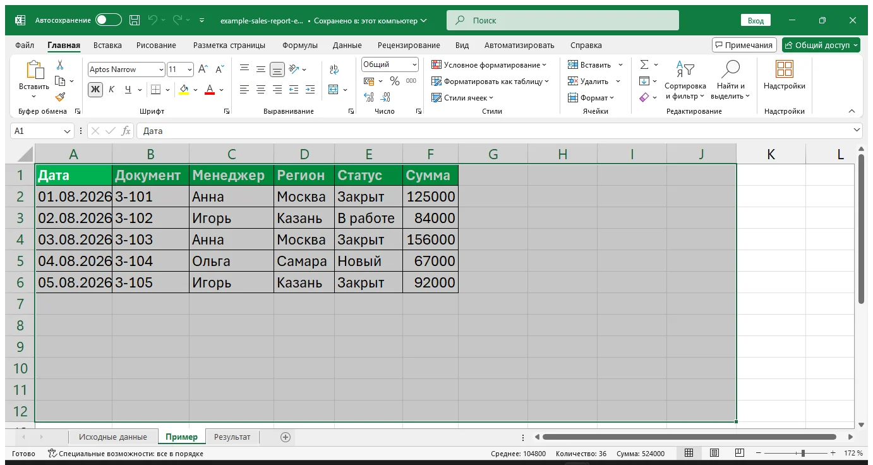873x465 pixels.
Task: Increase decimal places icon
Action: (369, 97)
